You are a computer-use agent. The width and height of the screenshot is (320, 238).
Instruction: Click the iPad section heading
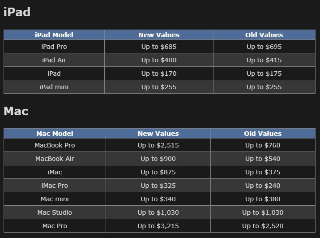[17, 13]
